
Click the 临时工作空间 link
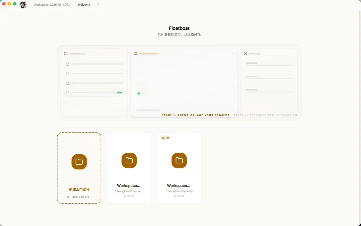[x=82, y=197]
